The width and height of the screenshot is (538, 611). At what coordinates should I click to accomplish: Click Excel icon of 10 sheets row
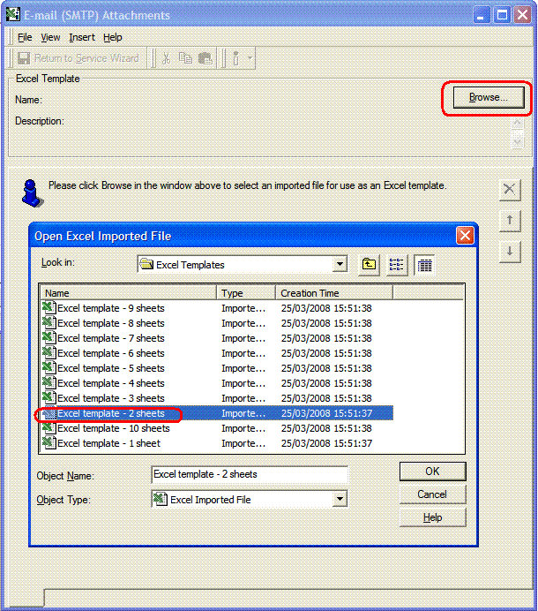click(x=49, y=428)
